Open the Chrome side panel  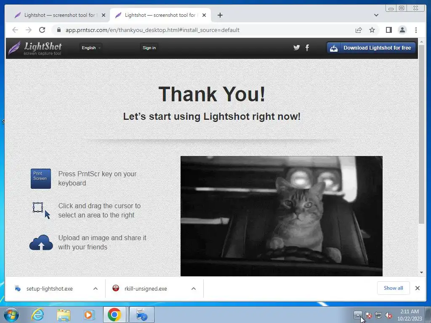(388, 30)
